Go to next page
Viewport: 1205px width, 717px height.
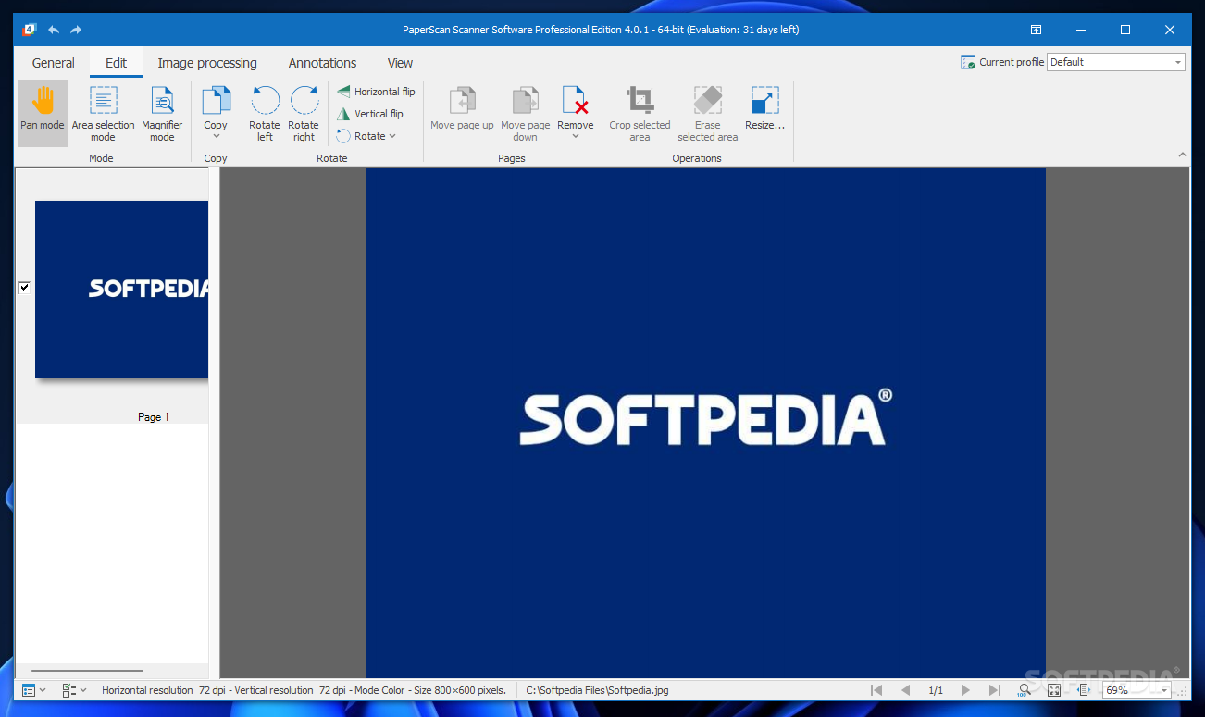pyautogui.click(x=965, y=690)
